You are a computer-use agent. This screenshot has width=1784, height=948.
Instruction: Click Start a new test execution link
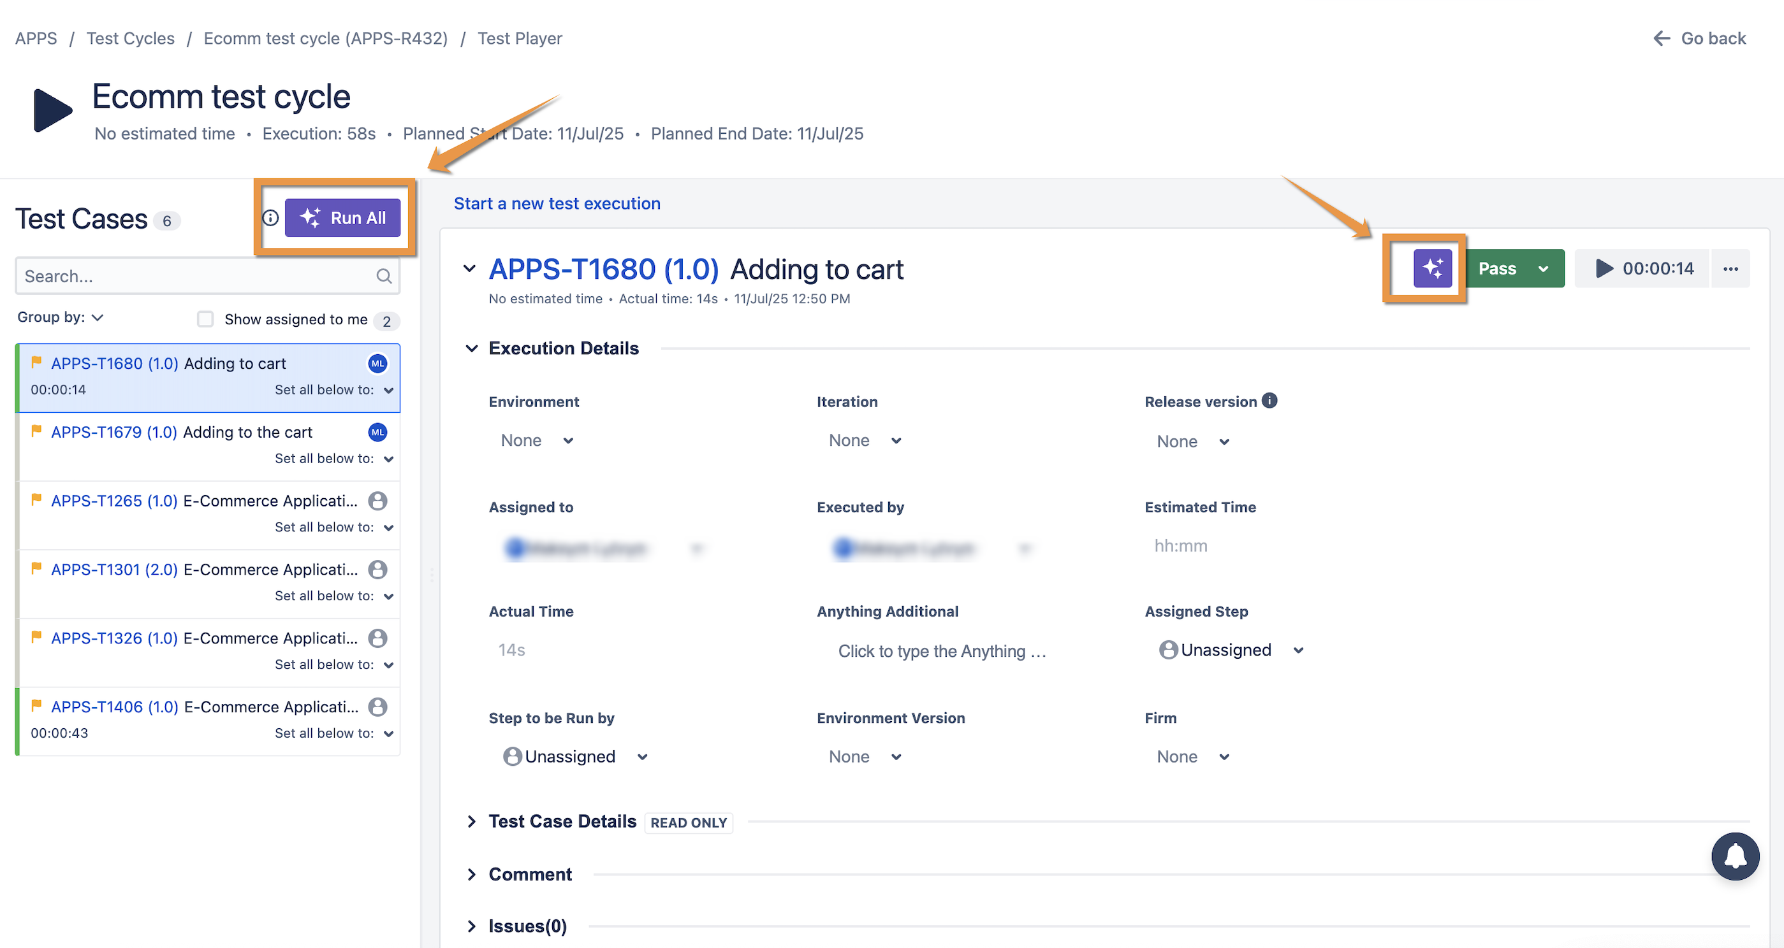(557, 203)
